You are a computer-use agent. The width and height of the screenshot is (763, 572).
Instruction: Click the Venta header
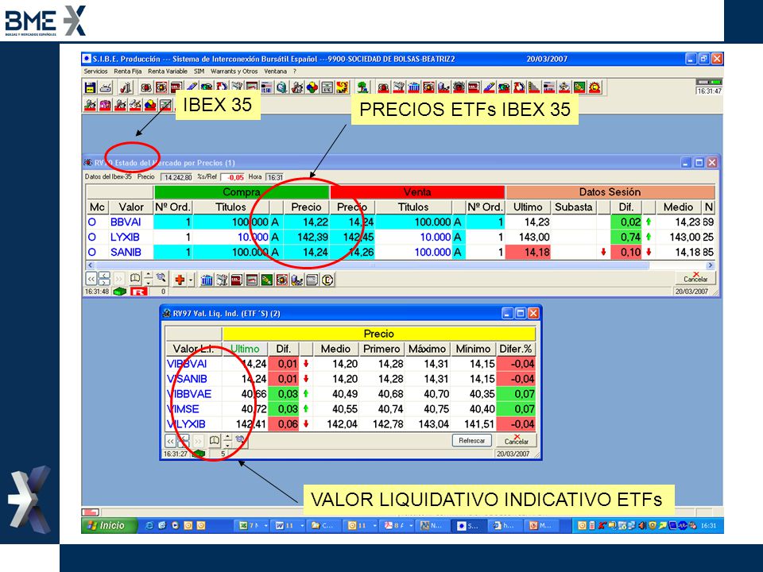(417, 191)
